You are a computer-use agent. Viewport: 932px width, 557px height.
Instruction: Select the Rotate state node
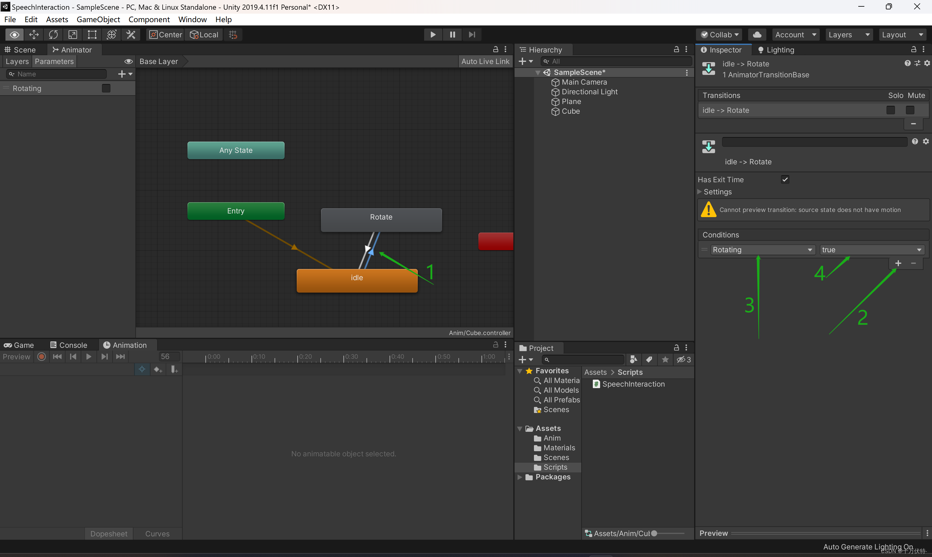[381, 220]
